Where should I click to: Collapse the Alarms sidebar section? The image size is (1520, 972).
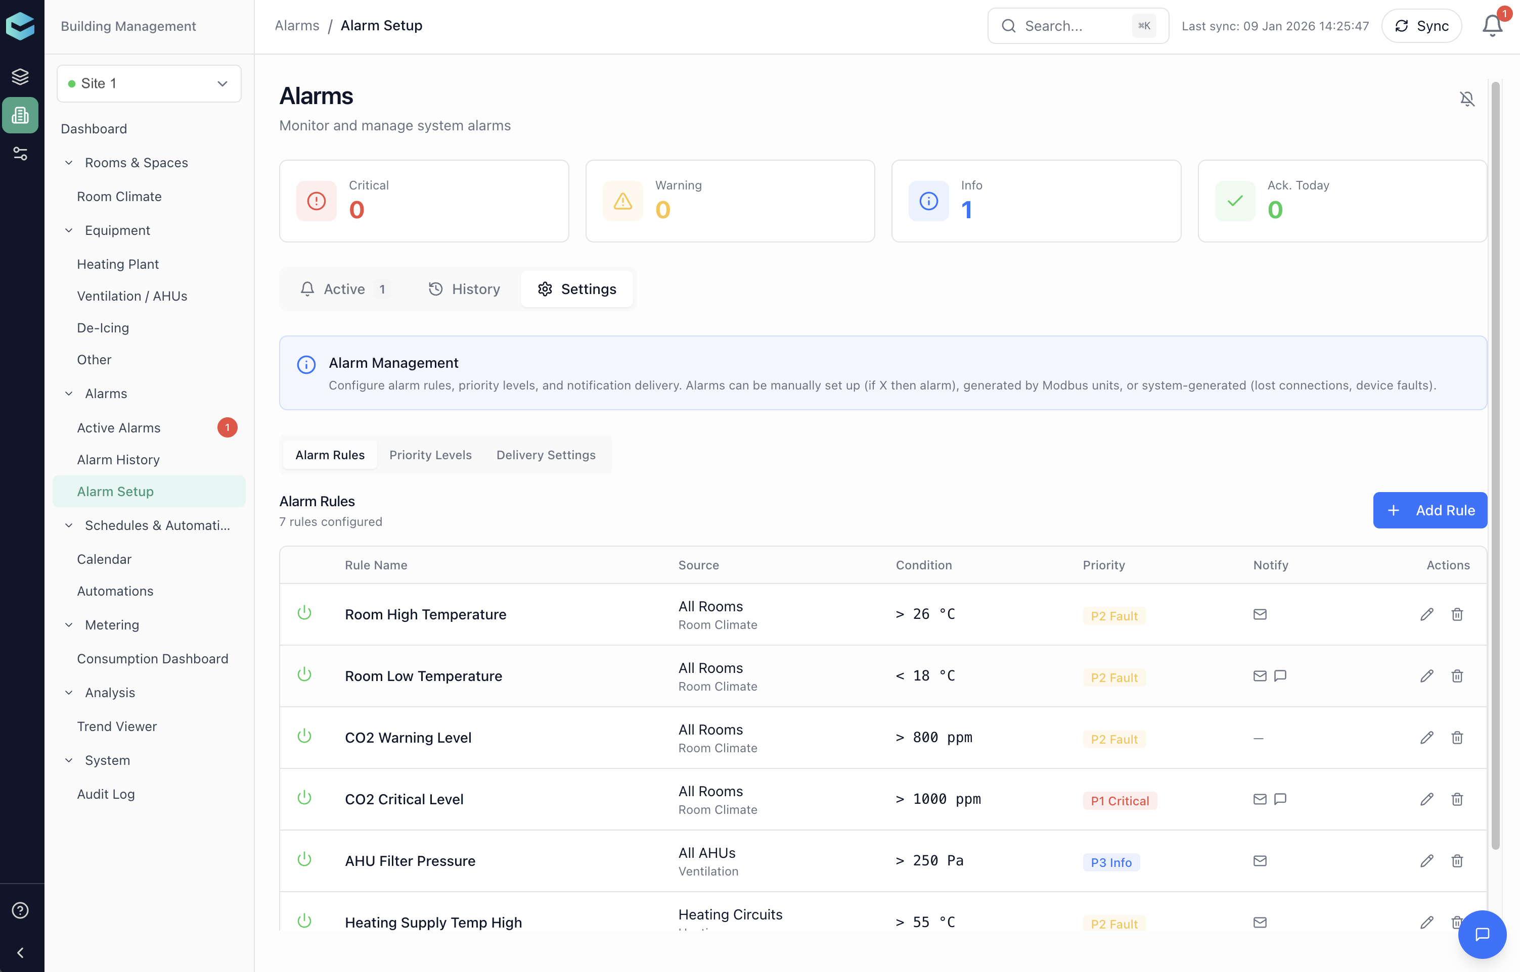[69, 394]
